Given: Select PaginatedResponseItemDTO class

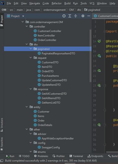Looking at the screenshot, I should (58, 53).
